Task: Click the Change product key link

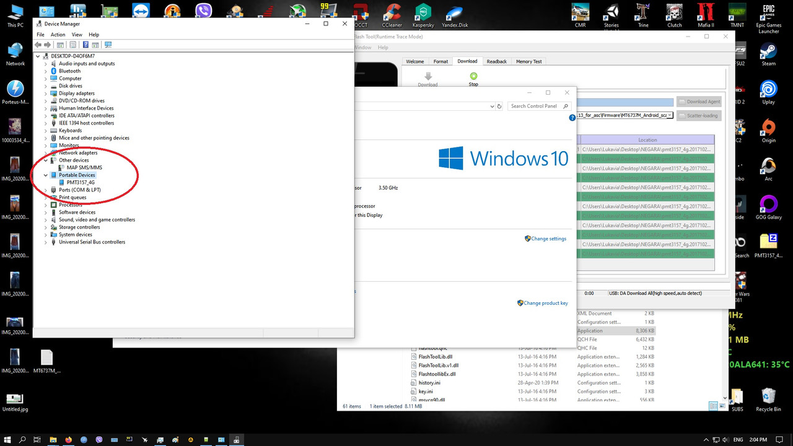Action: 546,303
